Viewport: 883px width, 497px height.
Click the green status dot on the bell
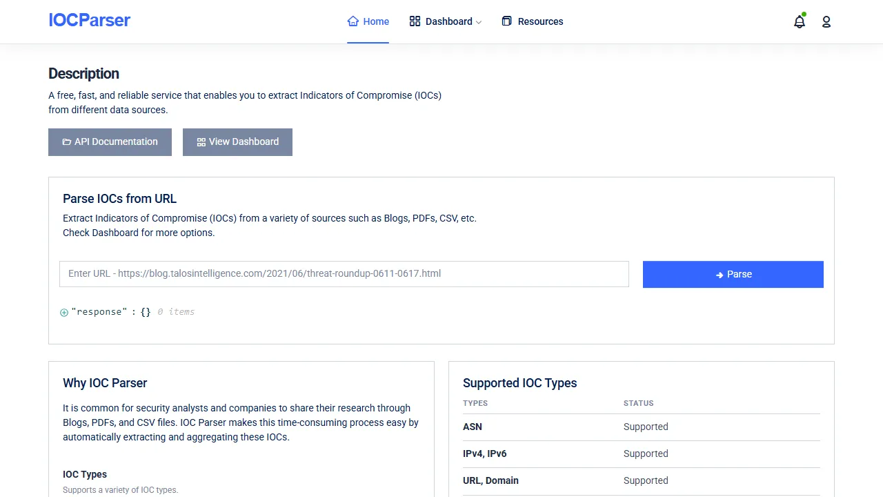(804, 14)
